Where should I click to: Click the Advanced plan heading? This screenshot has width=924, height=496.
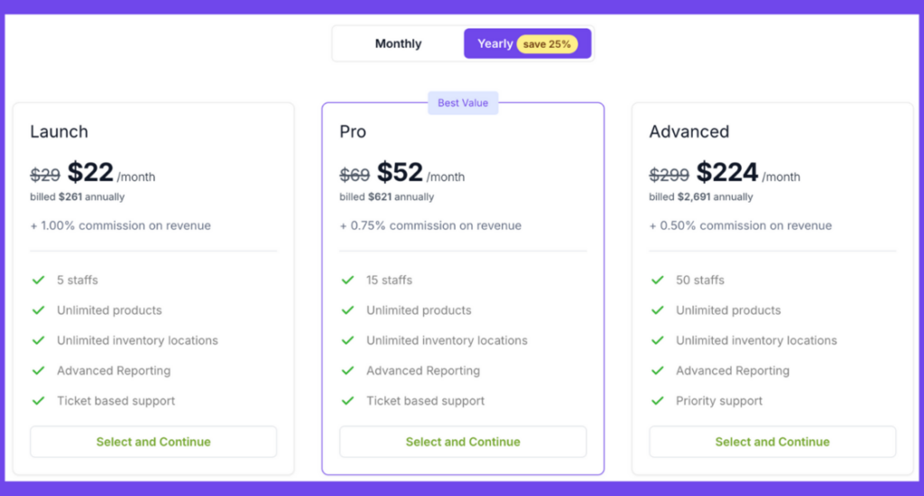point(688,132)
